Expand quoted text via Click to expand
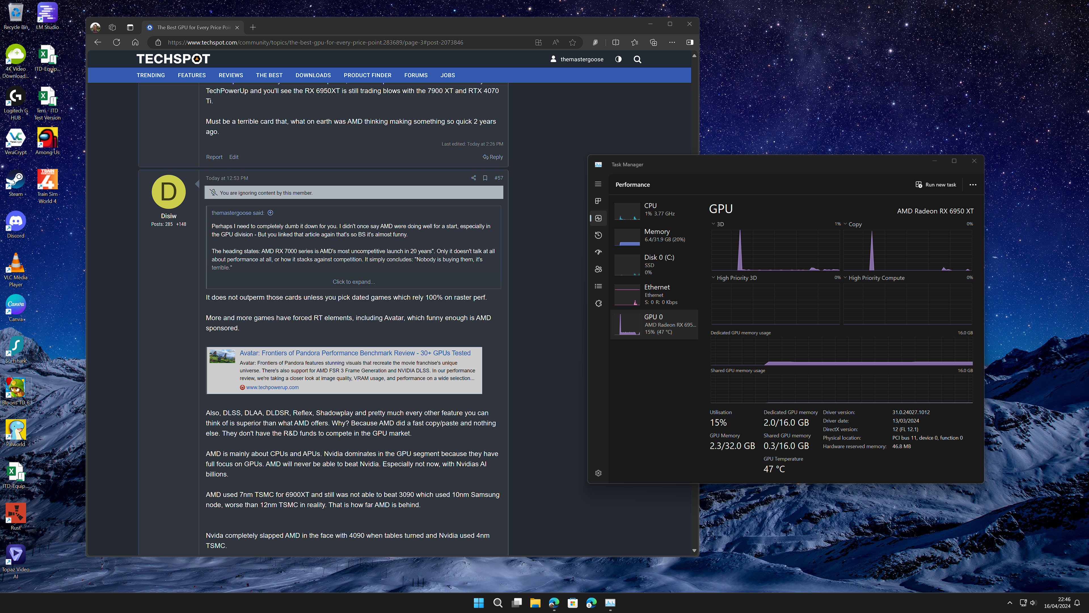Image resolution: width=1089 pixels, height=613 pixels. click(353, 282)
